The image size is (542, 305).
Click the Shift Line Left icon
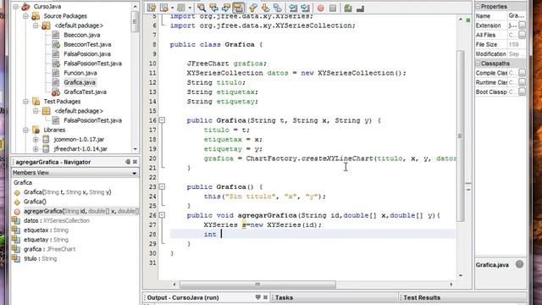point(293,8)
